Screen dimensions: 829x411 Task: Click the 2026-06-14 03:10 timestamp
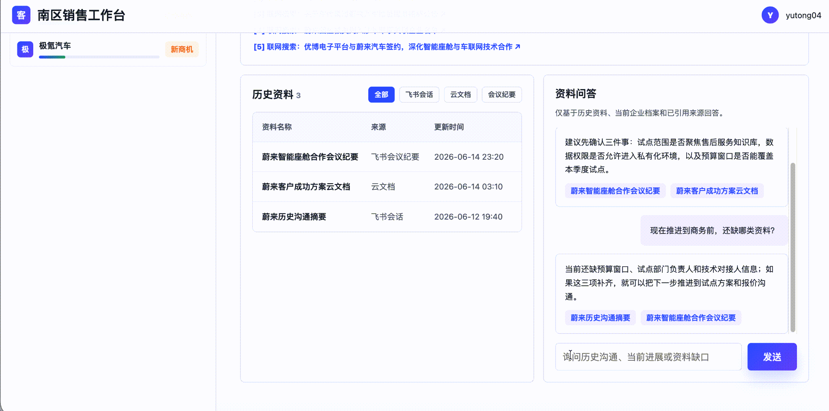468,187
